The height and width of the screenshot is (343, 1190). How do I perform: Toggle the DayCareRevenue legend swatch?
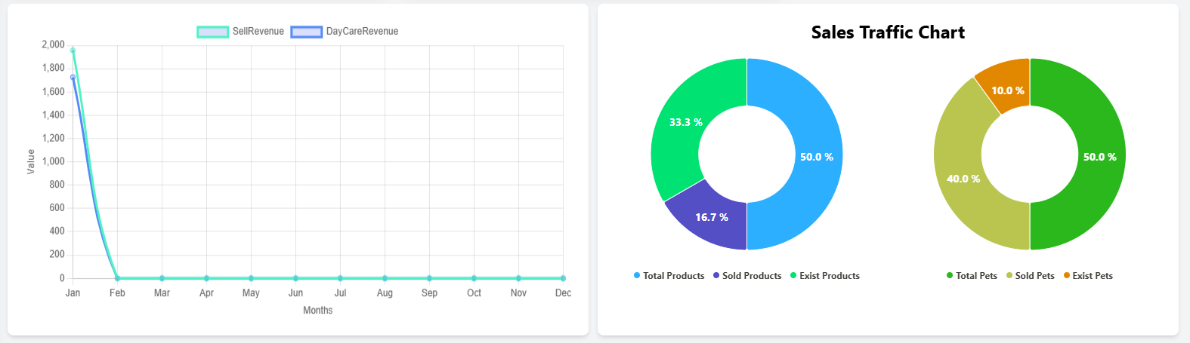click(306, 32)
